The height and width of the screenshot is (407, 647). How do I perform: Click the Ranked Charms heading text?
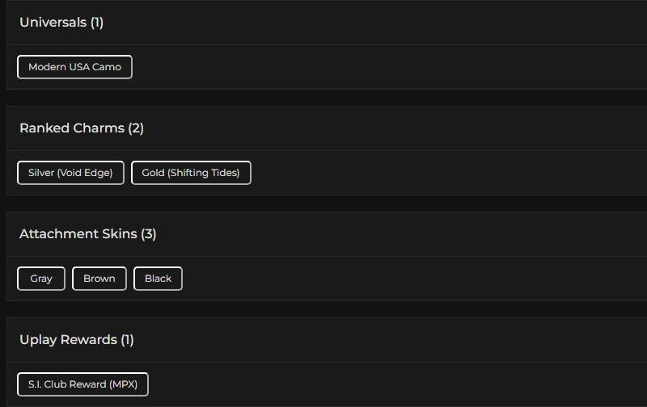coord(72,128)
